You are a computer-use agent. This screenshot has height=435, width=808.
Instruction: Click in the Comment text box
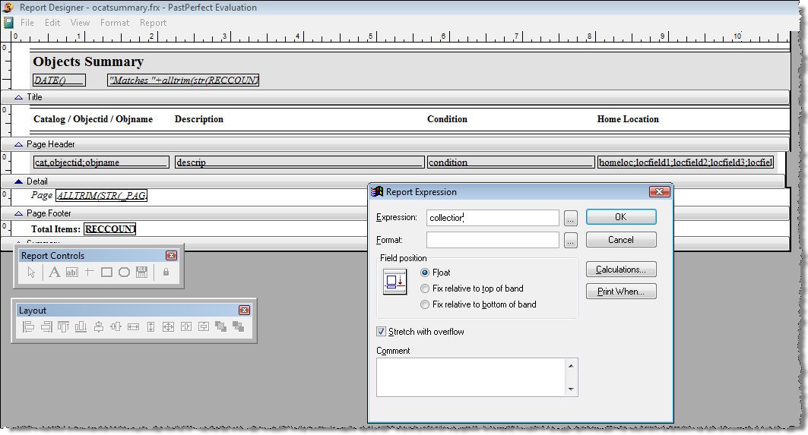472,377
